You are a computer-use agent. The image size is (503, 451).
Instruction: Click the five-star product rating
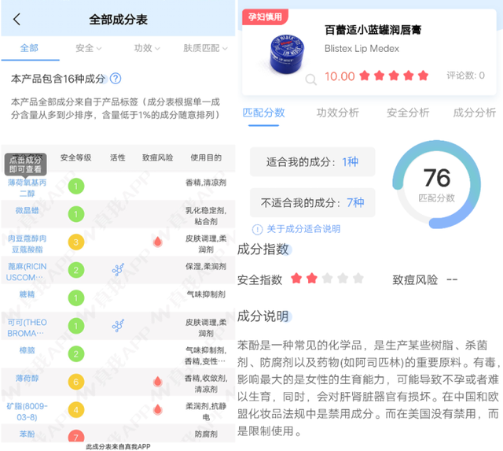tap(394, 76)
